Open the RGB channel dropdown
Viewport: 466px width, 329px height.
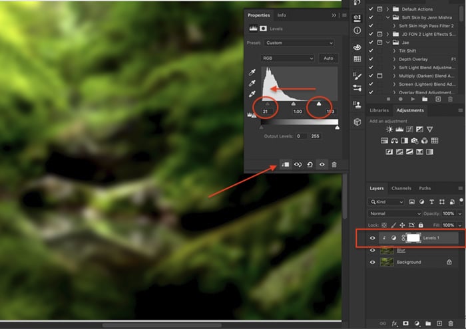pos(288,58)
